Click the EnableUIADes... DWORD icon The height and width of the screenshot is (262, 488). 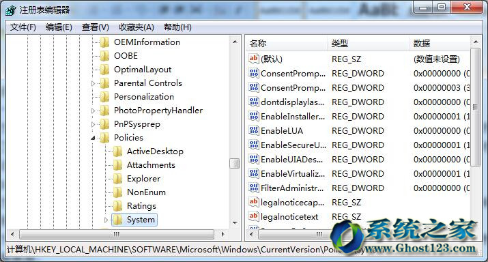[254, 159]
